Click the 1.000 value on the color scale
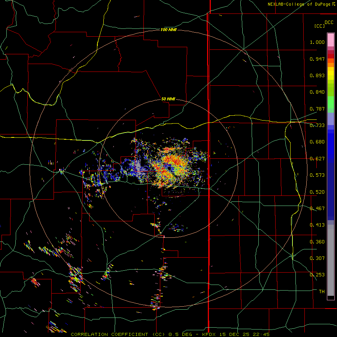Screen dimensions: 337x337 (317, 42)
